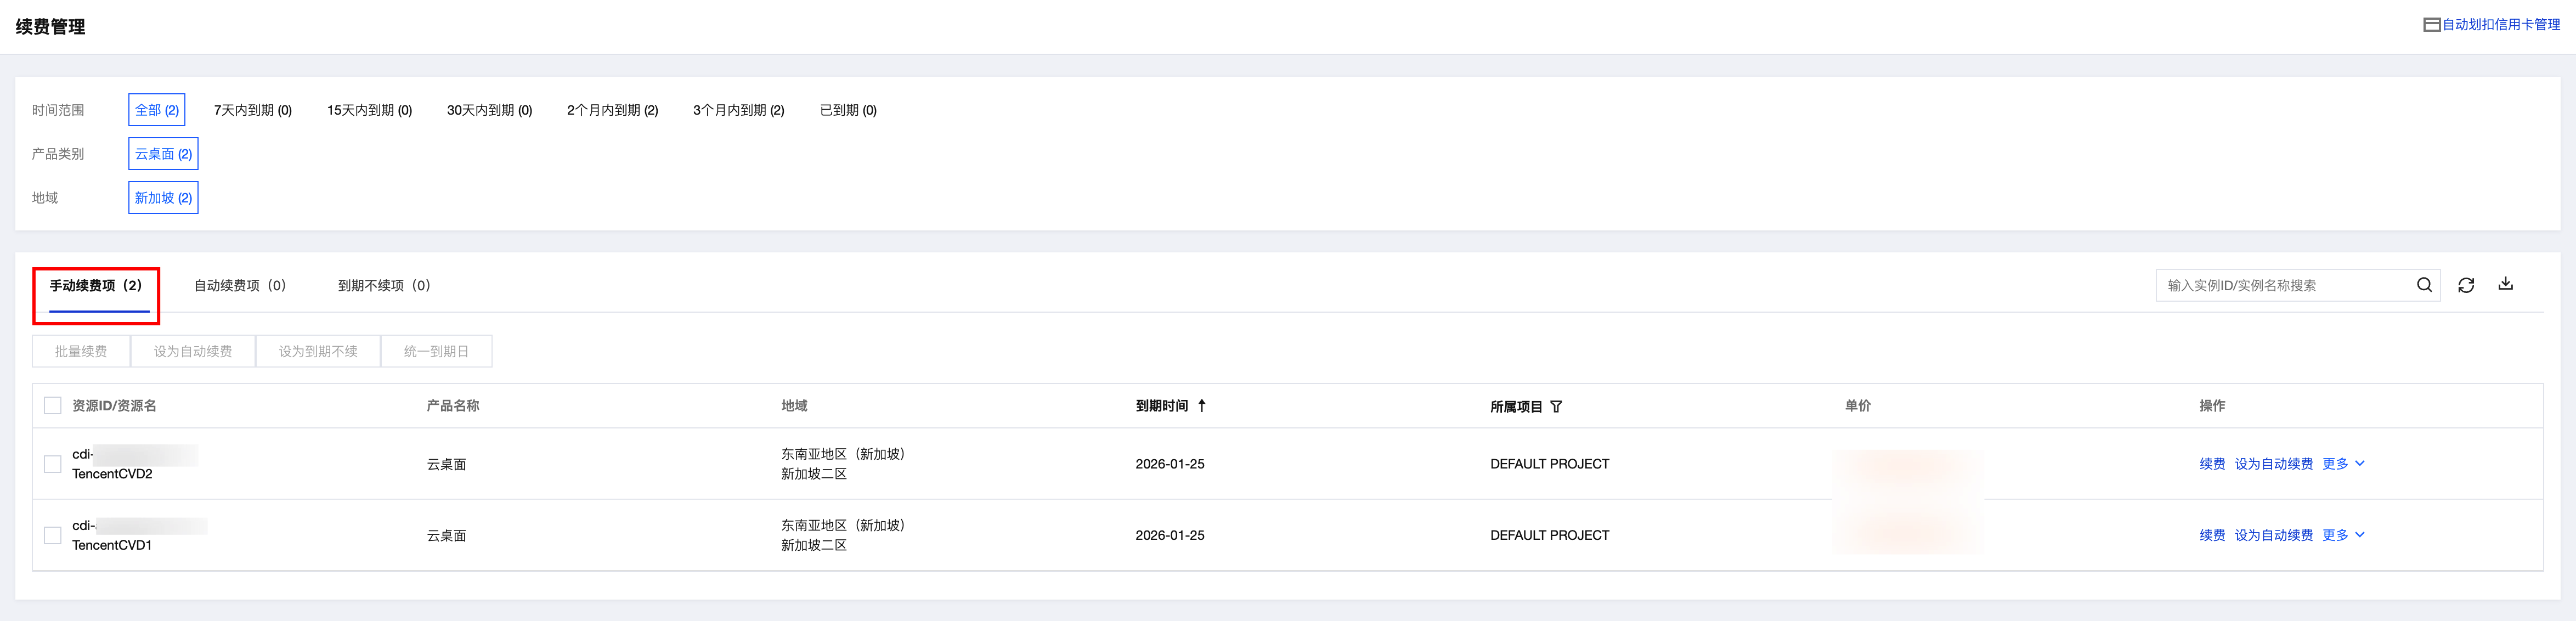The width and height of the screenshot is (2576, 621).
Task: Toggle the select-all header checkbox
Action: [53, 406]
